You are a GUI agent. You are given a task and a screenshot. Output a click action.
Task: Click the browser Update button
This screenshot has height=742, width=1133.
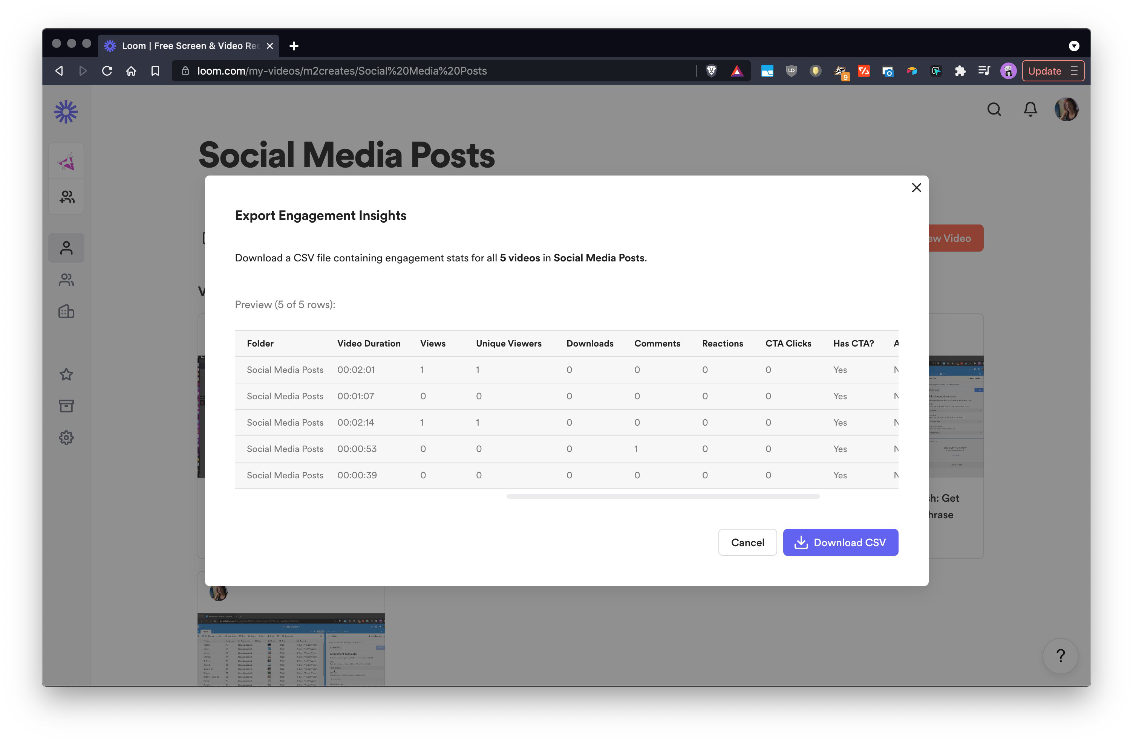pyautogui.click(x=1044, y=71)
